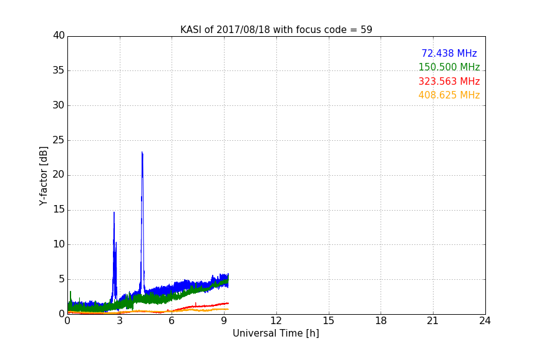
Task: Select the blue 72.438 MHz legend label
Action: coord(449,53)
